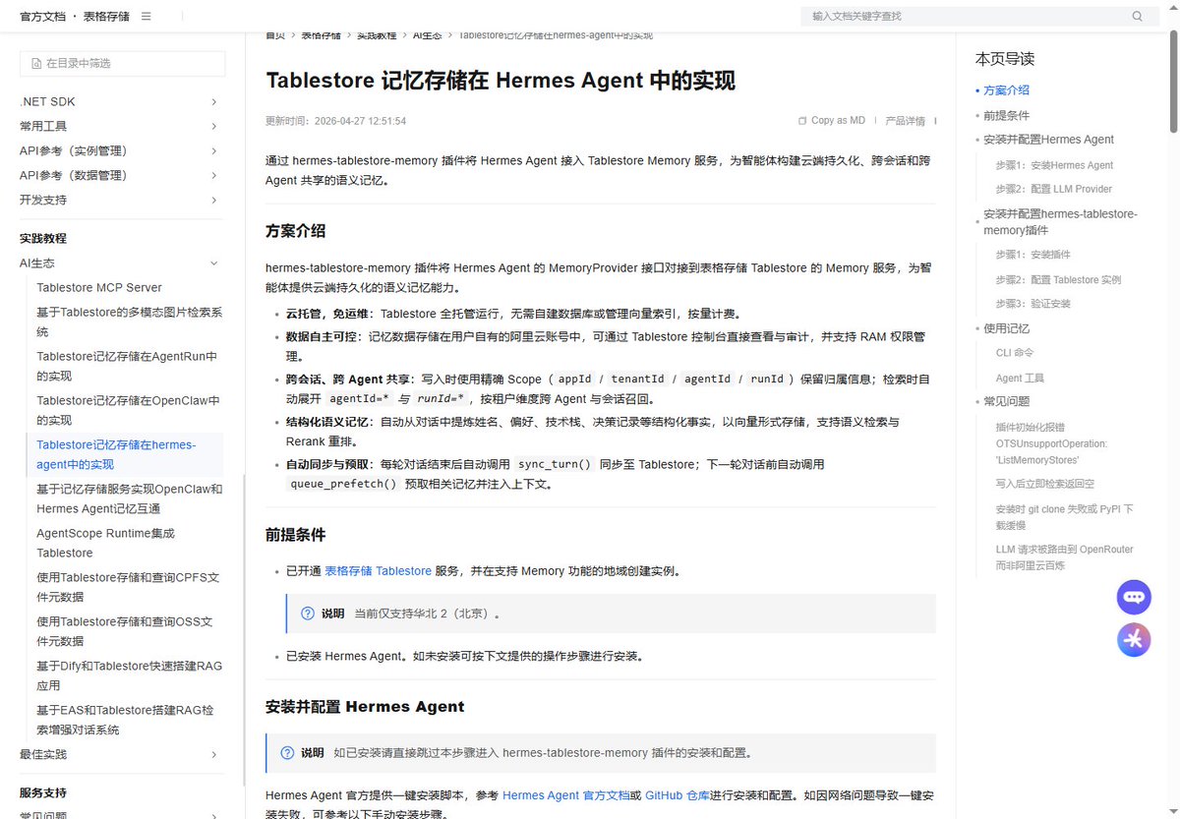Jump to 步骤3：验证安装
Image resolution: width=1180 pixels, height=819 pixels.
[1032, 304]
